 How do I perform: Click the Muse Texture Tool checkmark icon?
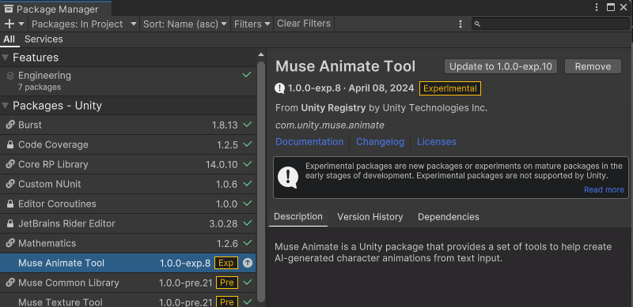tap(248, 301)
